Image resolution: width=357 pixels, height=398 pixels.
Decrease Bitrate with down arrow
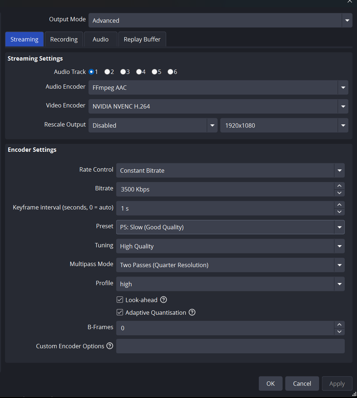pyautogui.click(x=339, y=193)
